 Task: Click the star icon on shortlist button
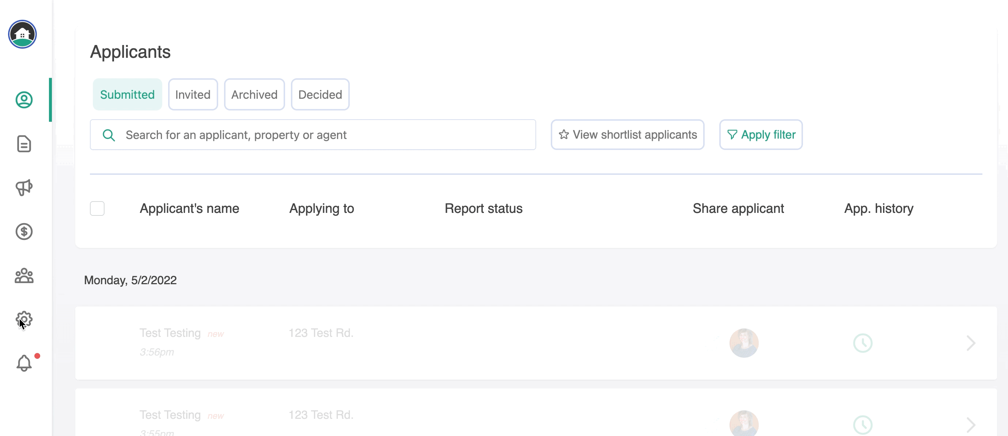point(564,134)
